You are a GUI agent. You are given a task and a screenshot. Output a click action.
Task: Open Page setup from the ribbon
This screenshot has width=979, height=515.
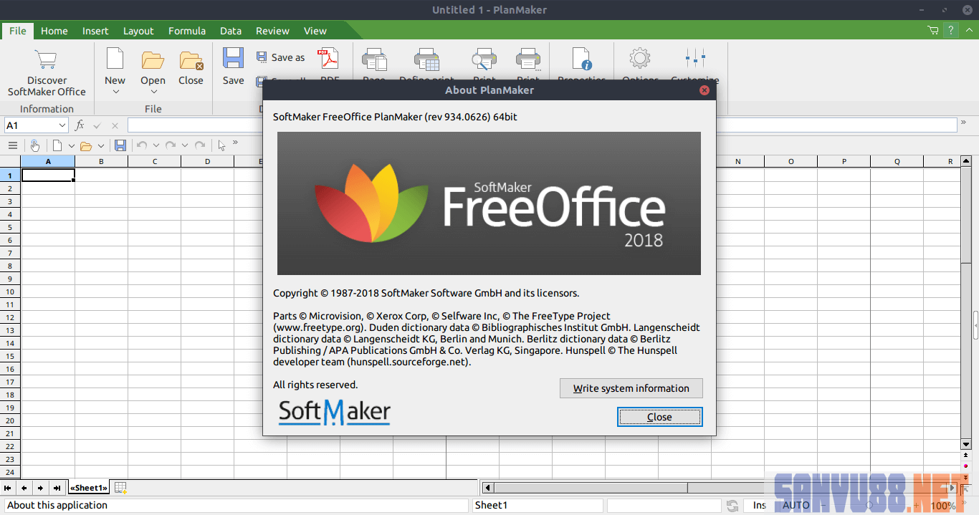pos(374,60)
